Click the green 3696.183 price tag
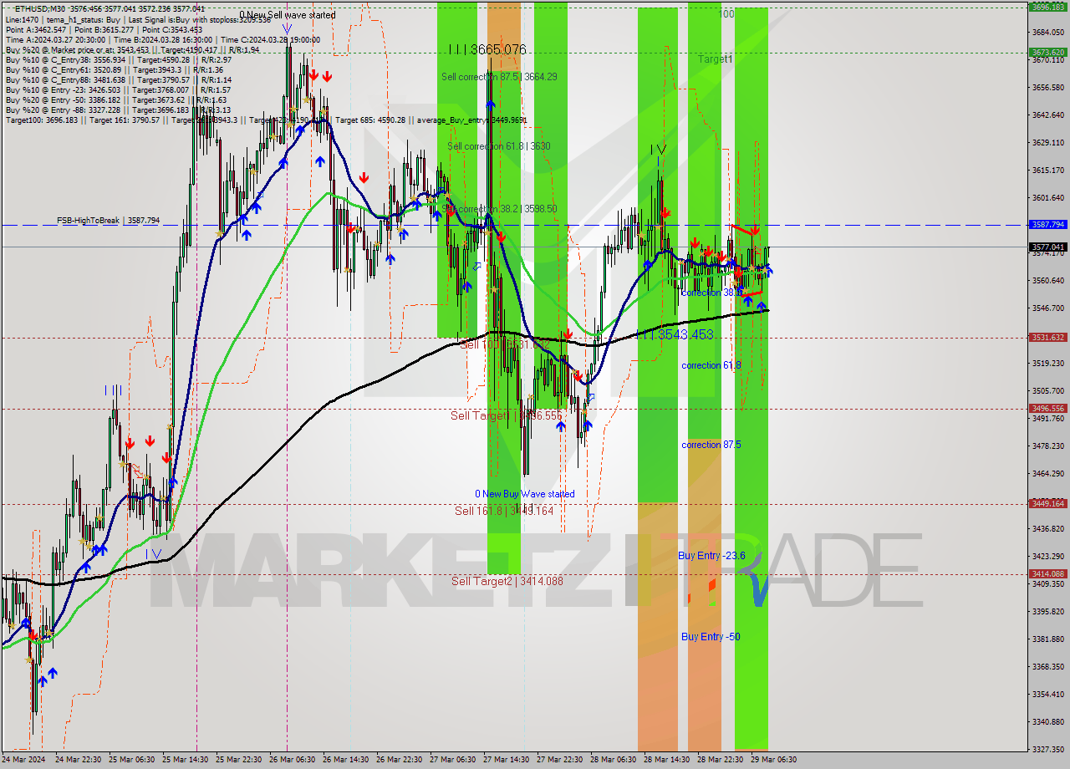The width and height of the screenshot is (1070, 769). pyautogui.click(x=1048, y=7)
